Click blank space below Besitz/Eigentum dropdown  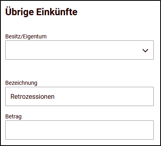[79, 69]
